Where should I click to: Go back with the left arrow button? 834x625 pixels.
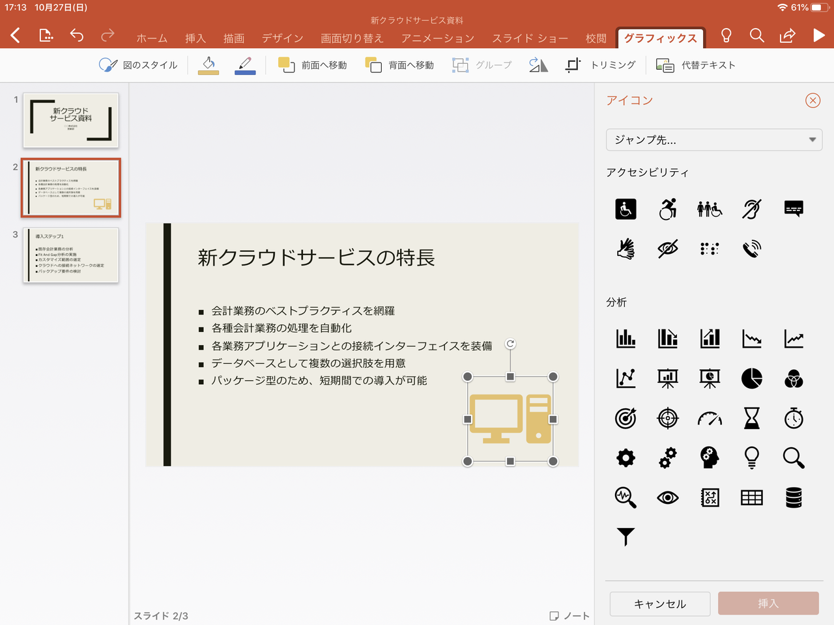(x=16, y=35)
